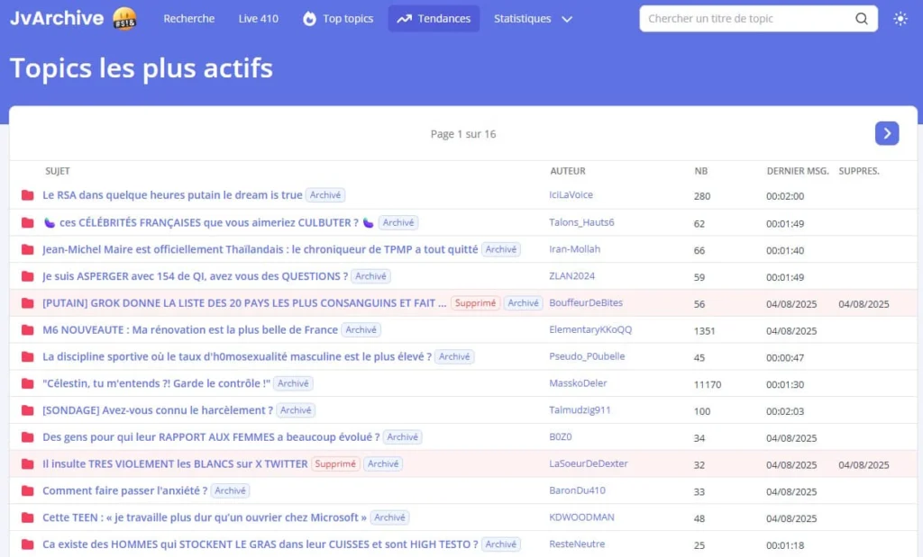Click the JvArchive logo badge icon
This screenshot has height=557, width=923.
[x=125, y=19]
